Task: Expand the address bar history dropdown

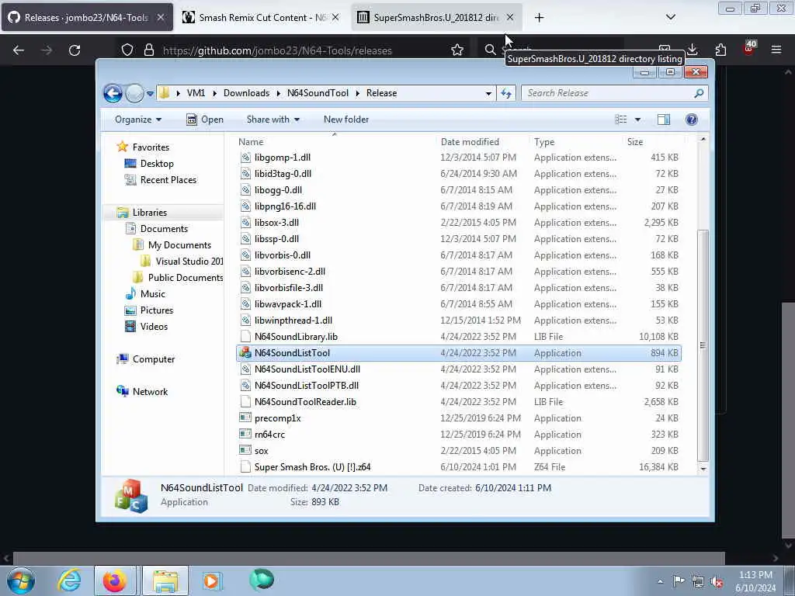Action: [488, 93]
